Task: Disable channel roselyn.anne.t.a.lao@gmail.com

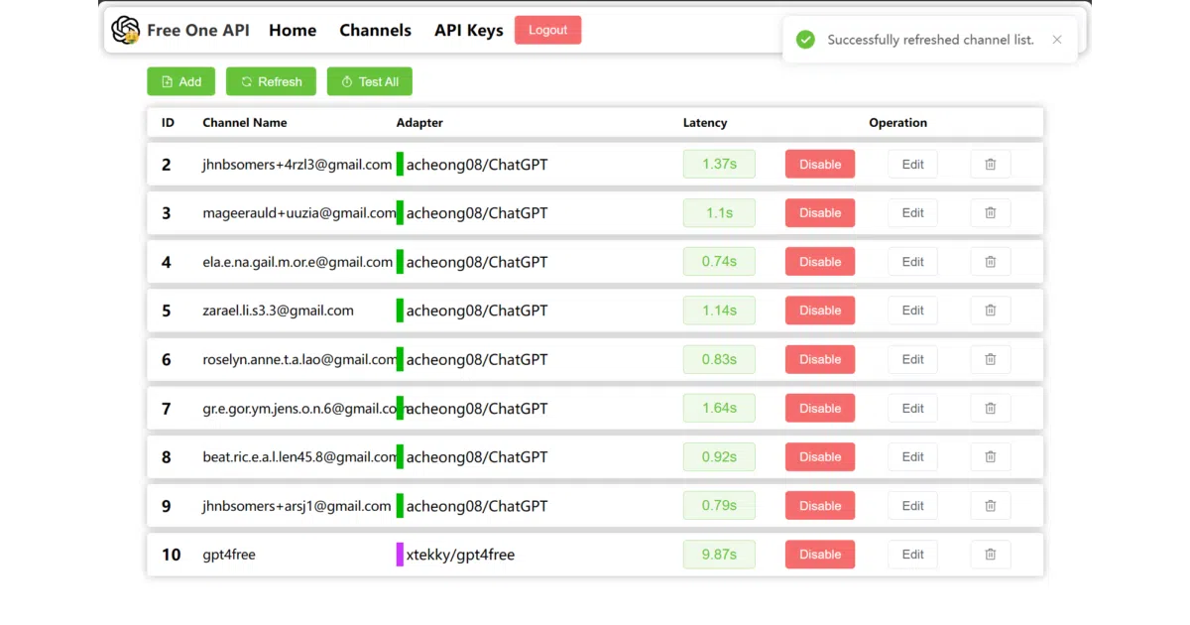Action: (x=820, y=359)
